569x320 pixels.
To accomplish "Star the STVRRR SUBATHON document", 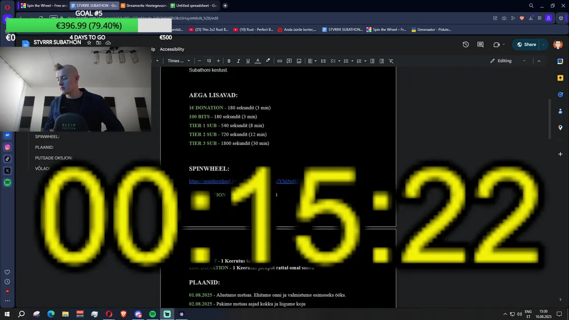I will [x=89, y=43].
